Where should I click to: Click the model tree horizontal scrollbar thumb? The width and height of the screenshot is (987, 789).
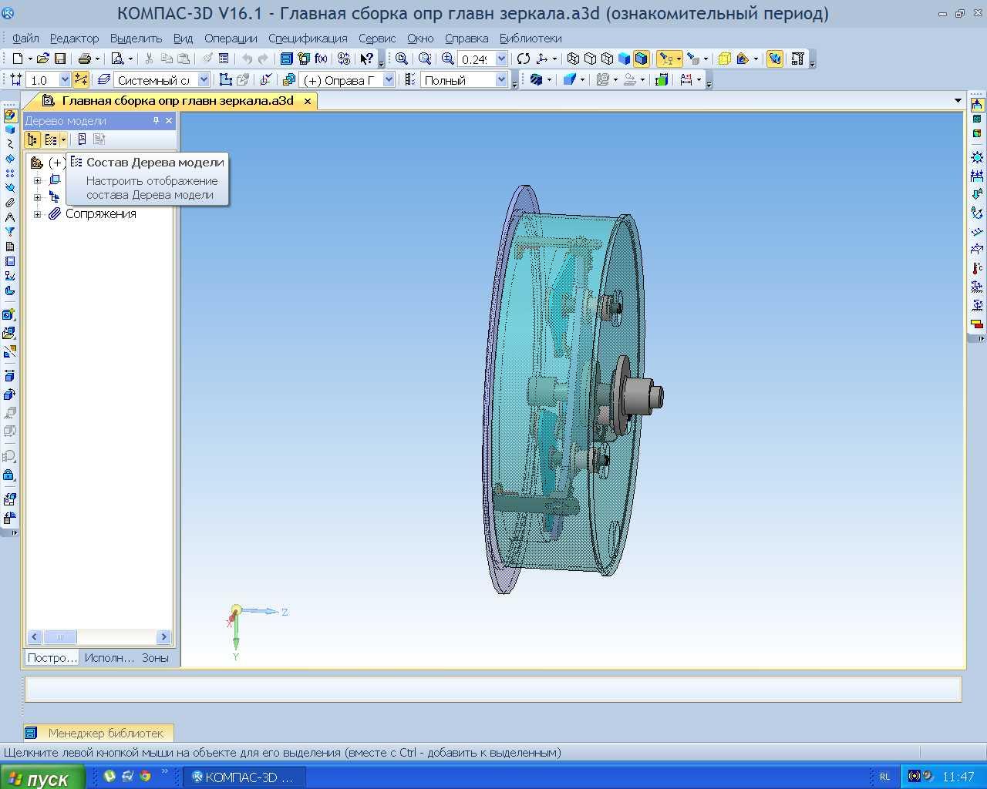pyautogui.click(x=59, y=636)
